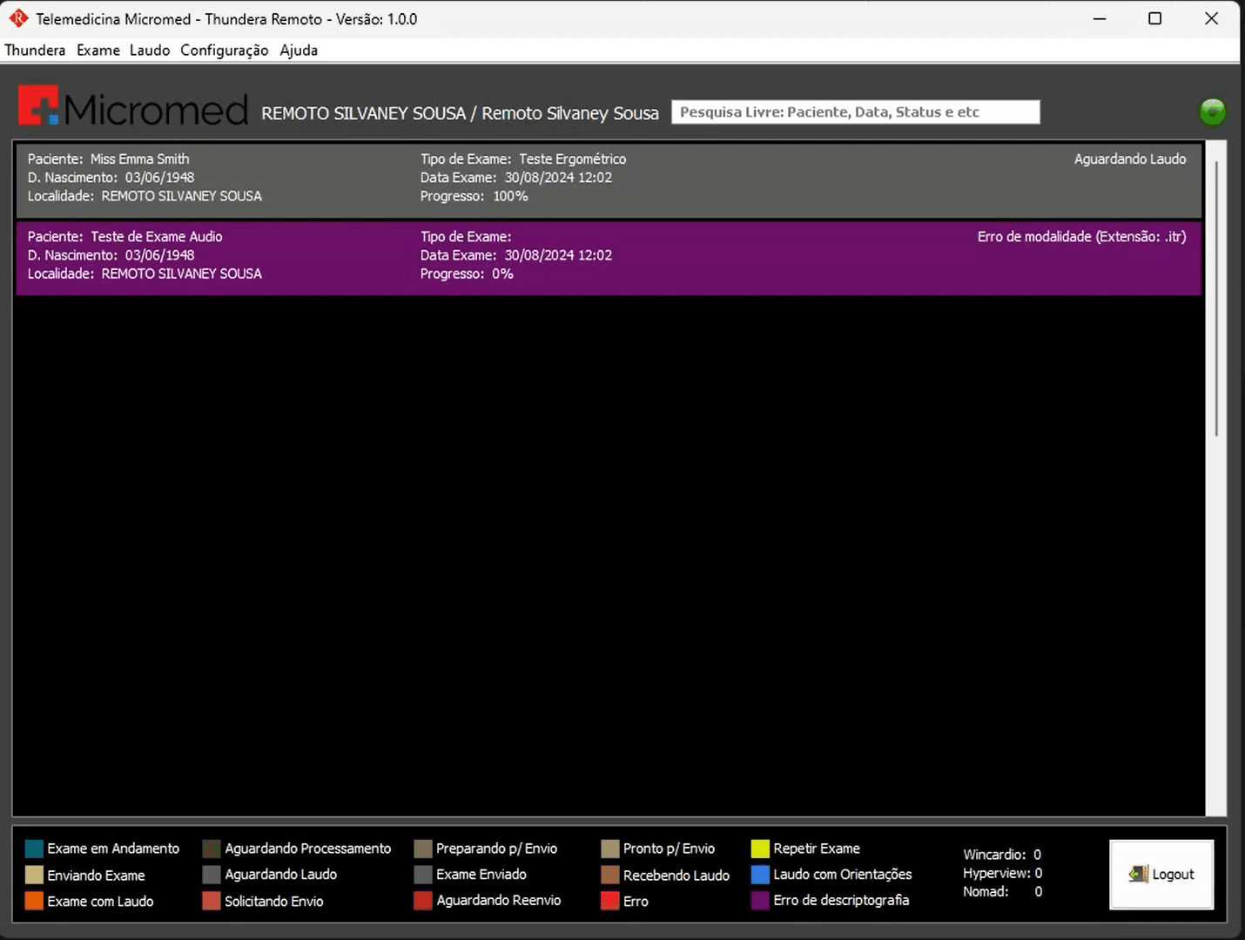Viewport: 1245px width, 940px height.
Task: Open the Configuração menu
Action: [225, 51]
